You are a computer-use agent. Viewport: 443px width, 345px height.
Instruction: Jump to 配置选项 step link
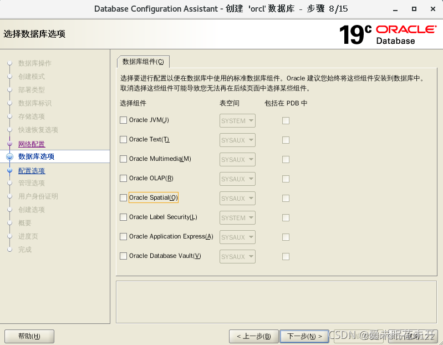pyautogui.click(x=32, y=171)
